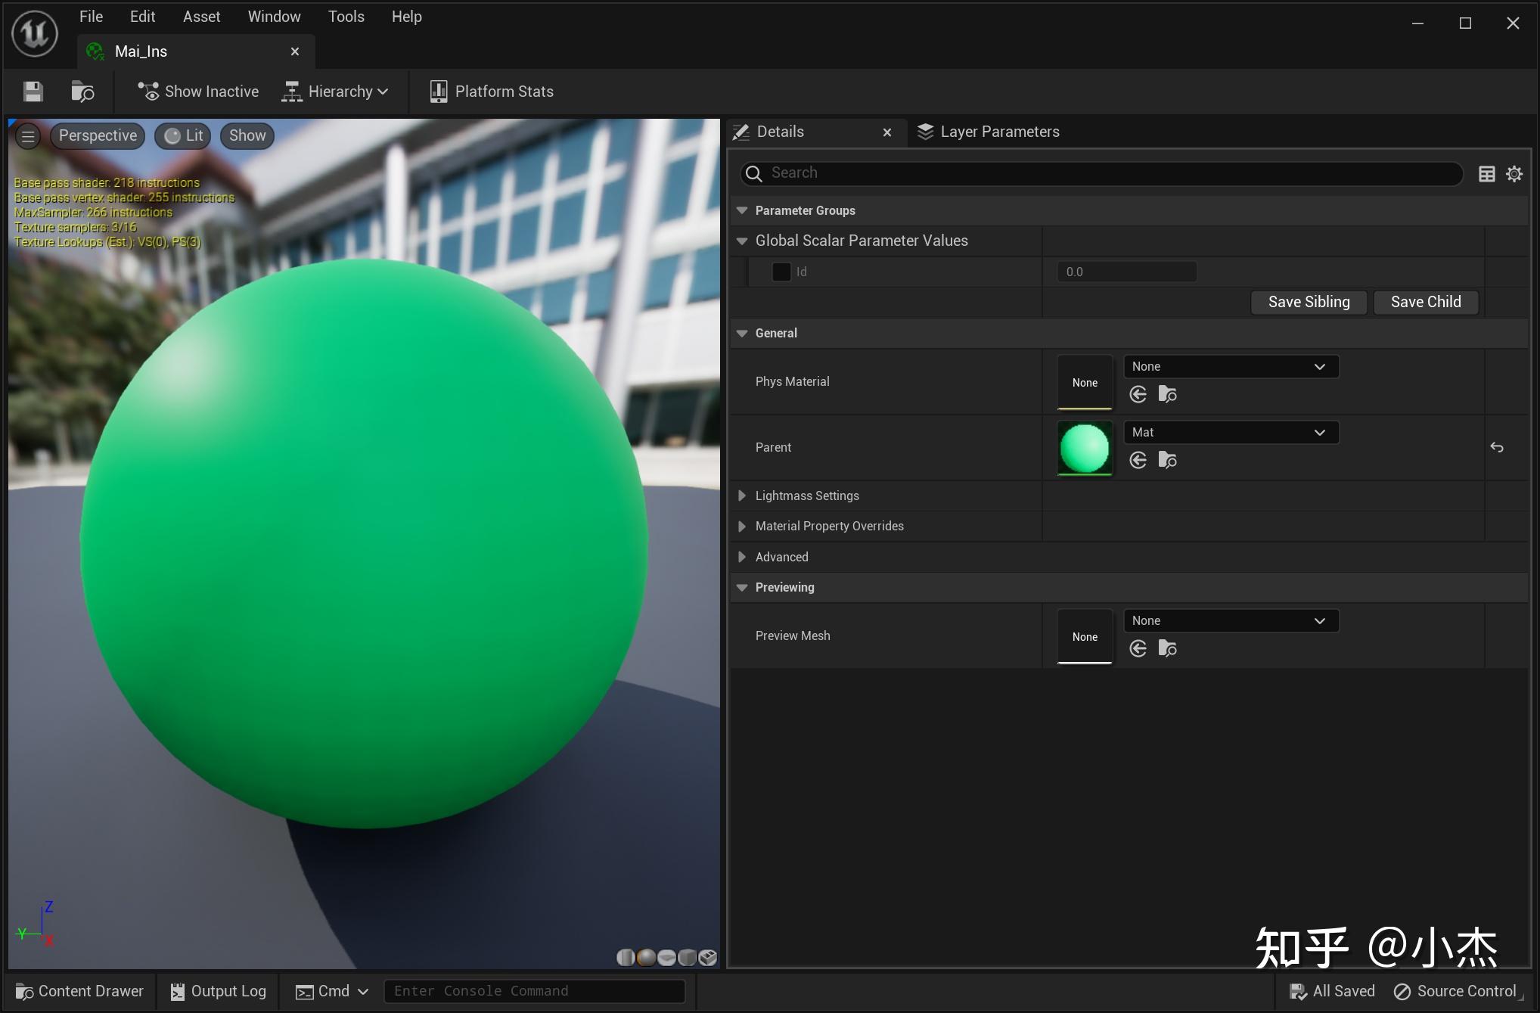Click the Parent material green thumbnail
The height and width of the screenshot is (1013, 1540).
1084,448
